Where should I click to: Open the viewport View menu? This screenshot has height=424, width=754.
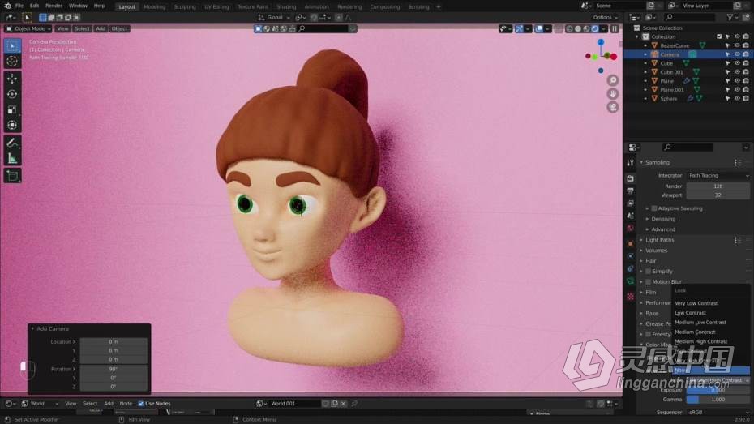point(63,29)
